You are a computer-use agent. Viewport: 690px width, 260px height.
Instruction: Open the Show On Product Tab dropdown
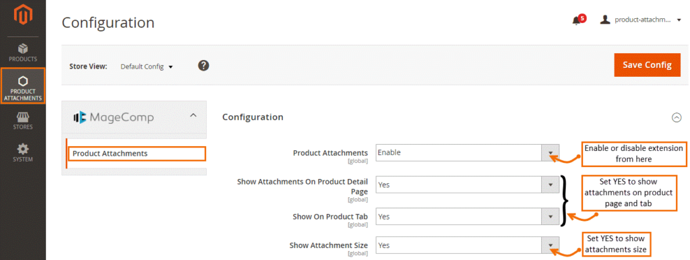[x=468, y=217]
